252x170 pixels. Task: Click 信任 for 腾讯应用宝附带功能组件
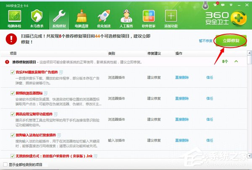tap(209, 119)
